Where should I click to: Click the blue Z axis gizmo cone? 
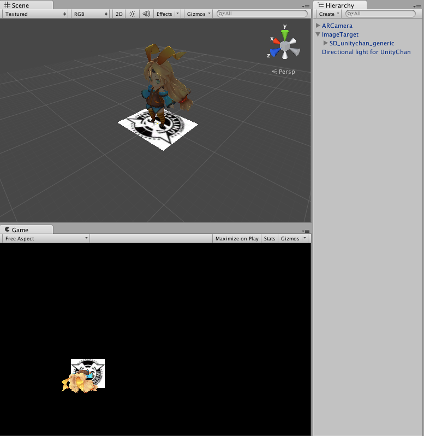coord(275,52)
